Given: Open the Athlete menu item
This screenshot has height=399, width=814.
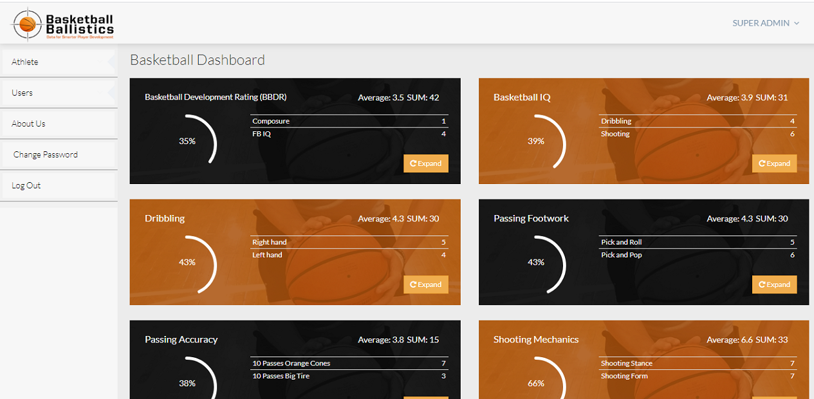Looking at the screenshot, I should click(25, 62).
